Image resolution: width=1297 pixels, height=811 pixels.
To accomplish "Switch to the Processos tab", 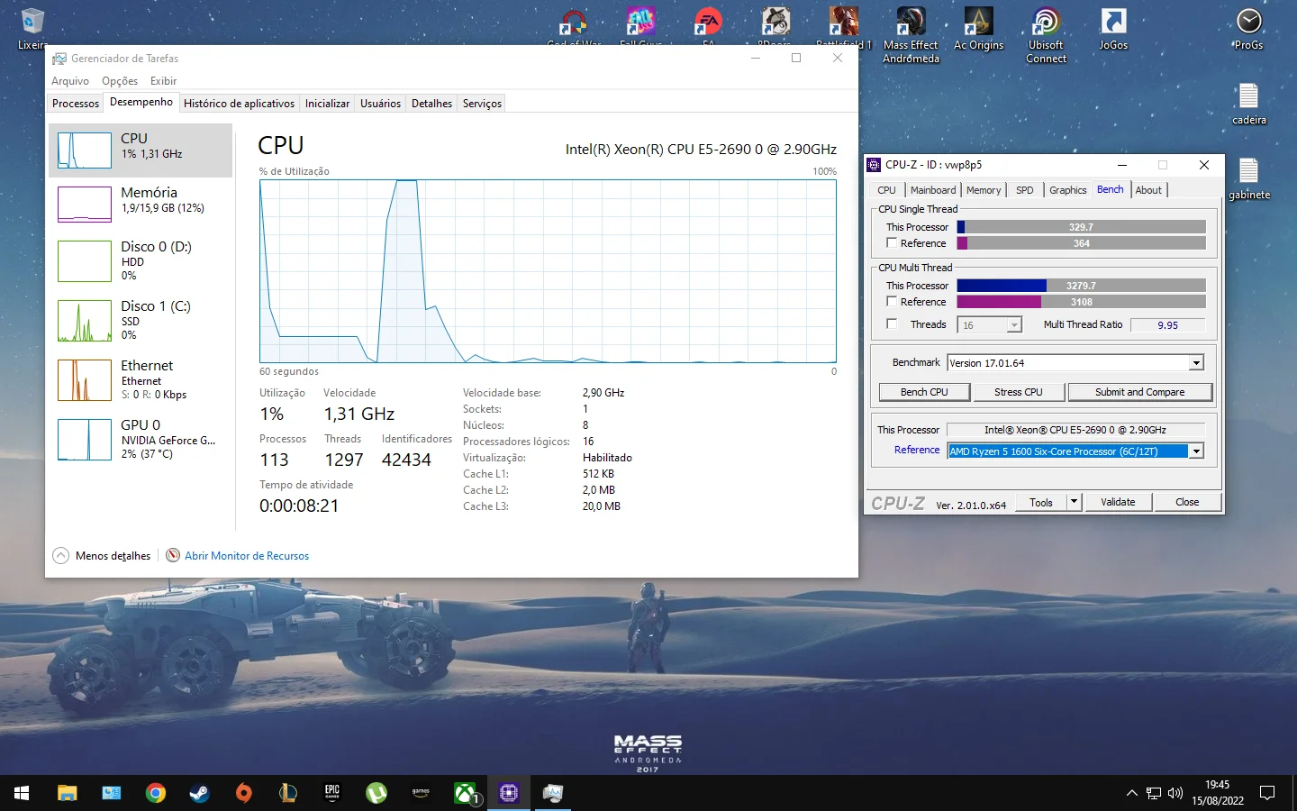I will 76,104.
